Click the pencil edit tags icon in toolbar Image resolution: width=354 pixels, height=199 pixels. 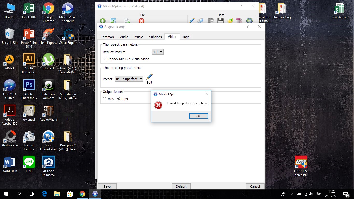pos(192,21)
